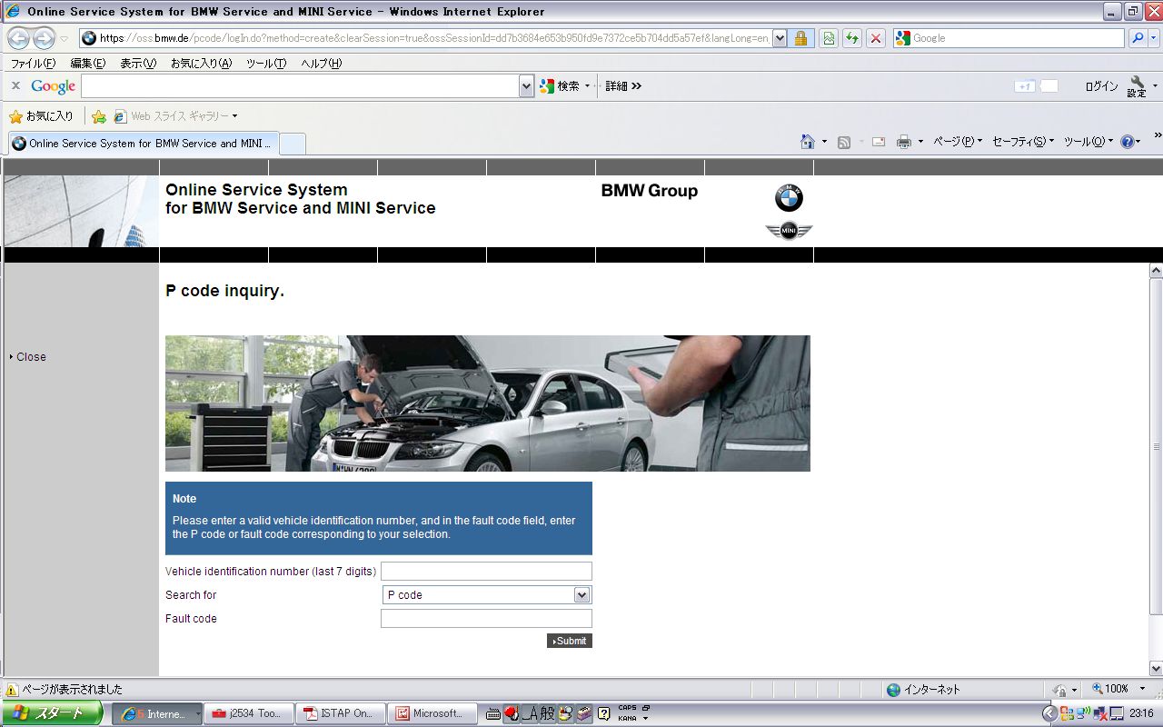The height and width of the screenshot is (727, 1163).
Task: Click the Read Mail envelope icon
Action: [879, 142]
